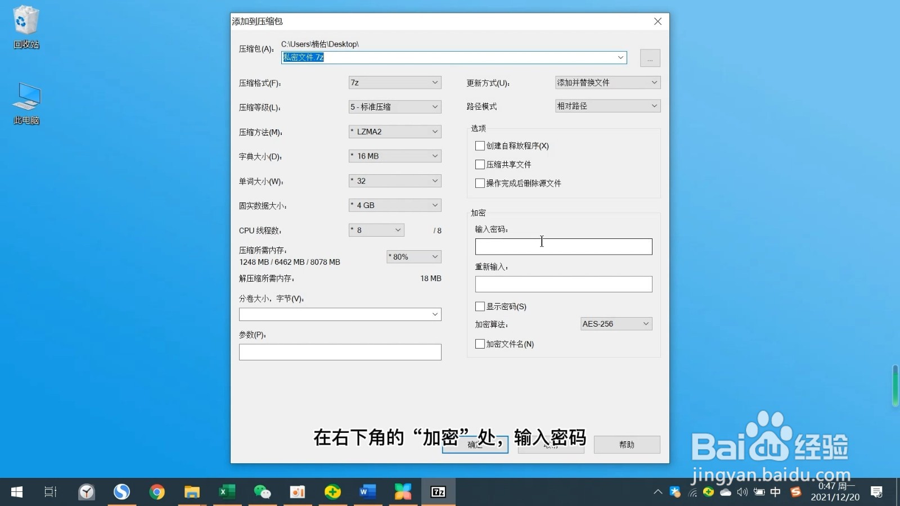The image size is (900, 506).
Task: Launch Google Chrome from the taskbar
Action: coord(157,491)
